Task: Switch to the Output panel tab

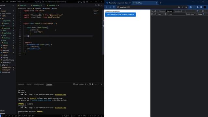Action: click(x=29, y=84)
